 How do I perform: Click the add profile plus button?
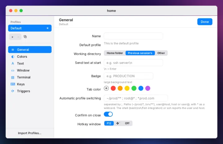click(x=12, y=37)
